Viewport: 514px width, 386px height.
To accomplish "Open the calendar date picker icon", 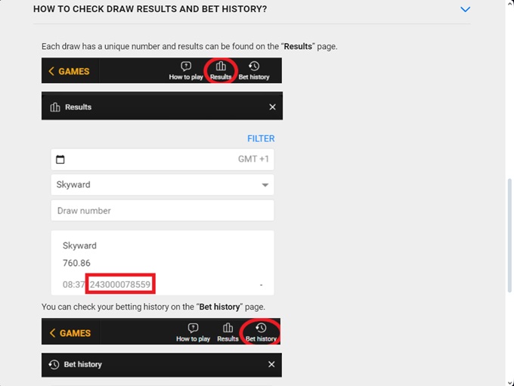I will [60, 159].
